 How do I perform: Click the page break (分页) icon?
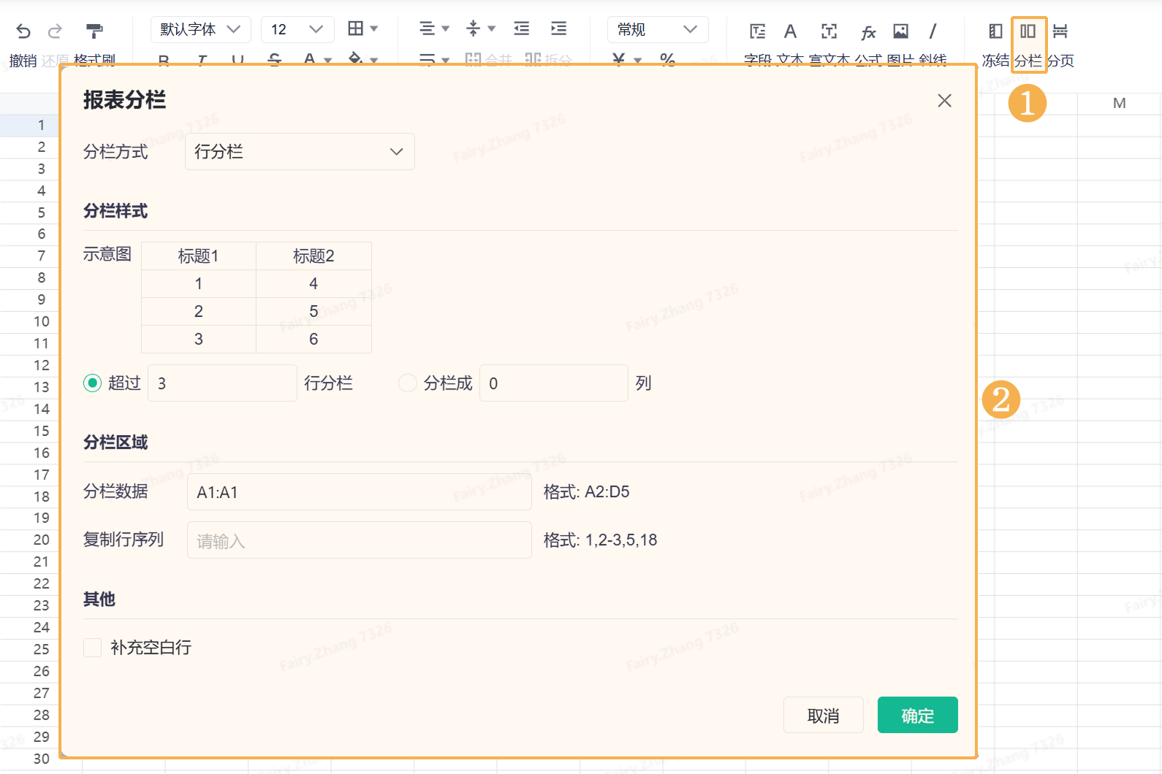1060,31
